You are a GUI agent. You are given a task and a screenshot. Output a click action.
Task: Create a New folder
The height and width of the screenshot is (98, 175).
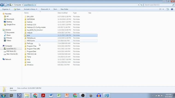[x=65, y=9]
